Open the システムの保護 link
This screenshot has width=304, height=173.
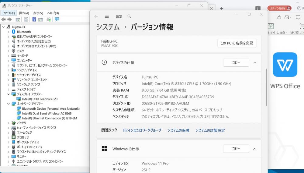click(x=178, y=130)
